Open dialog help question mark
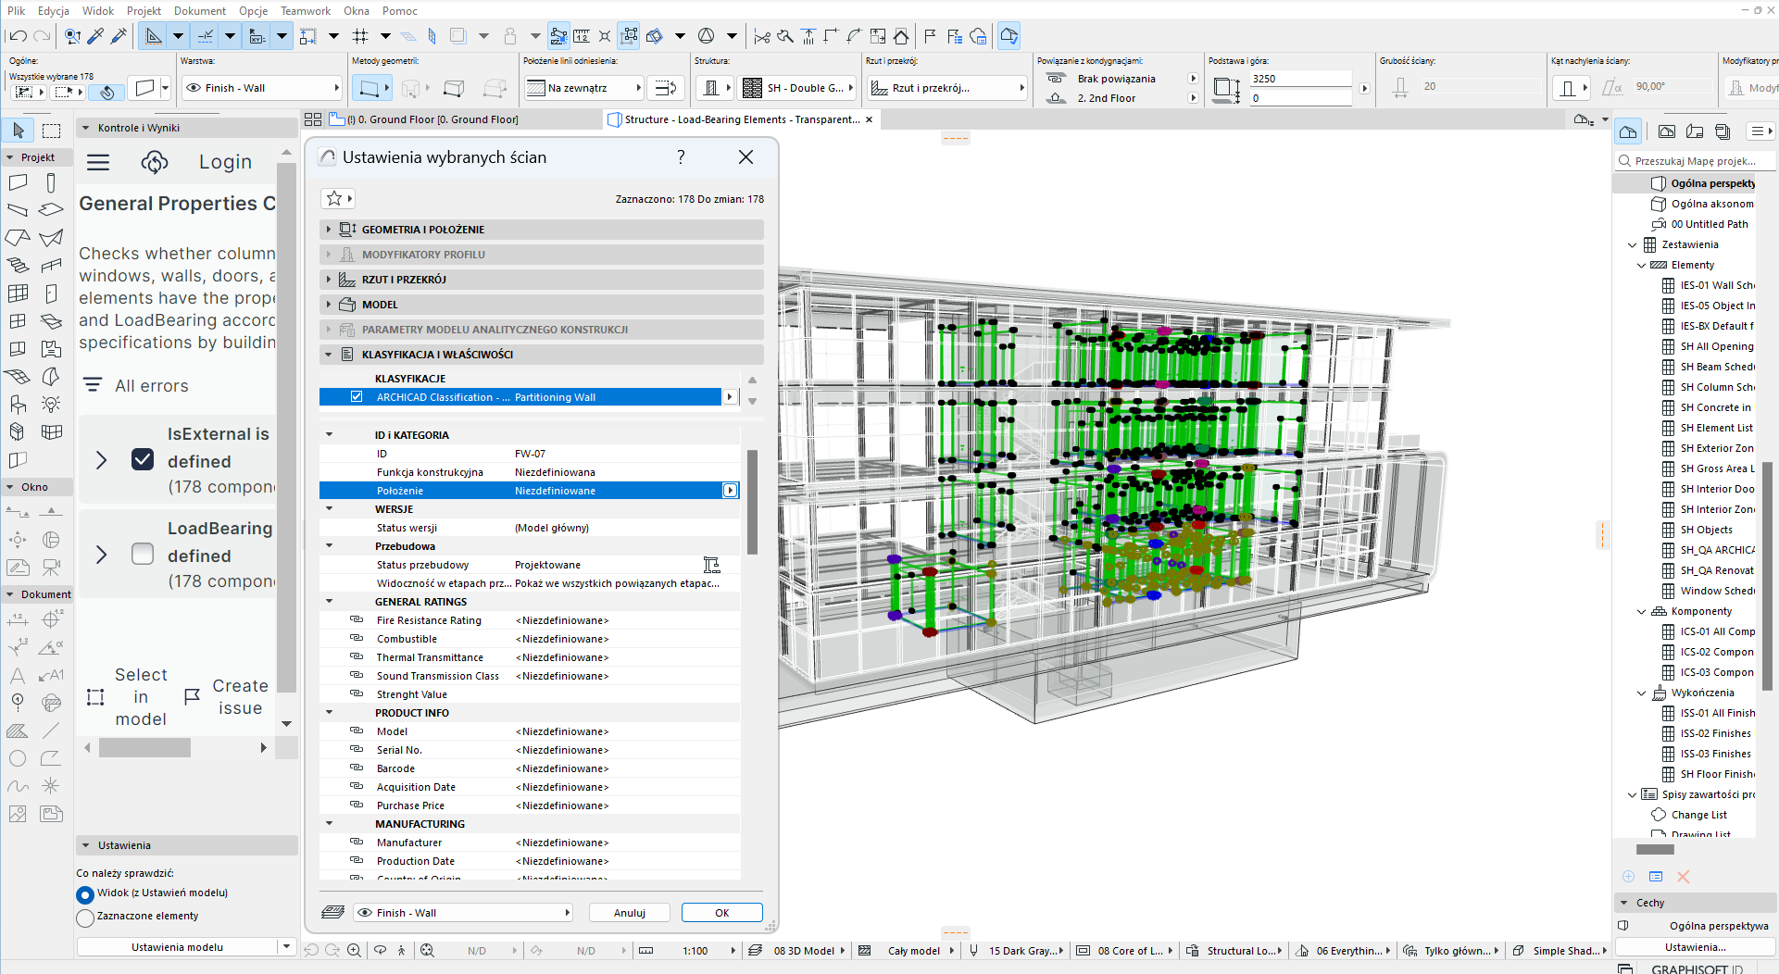1779x974 pixels. [681, 157]
